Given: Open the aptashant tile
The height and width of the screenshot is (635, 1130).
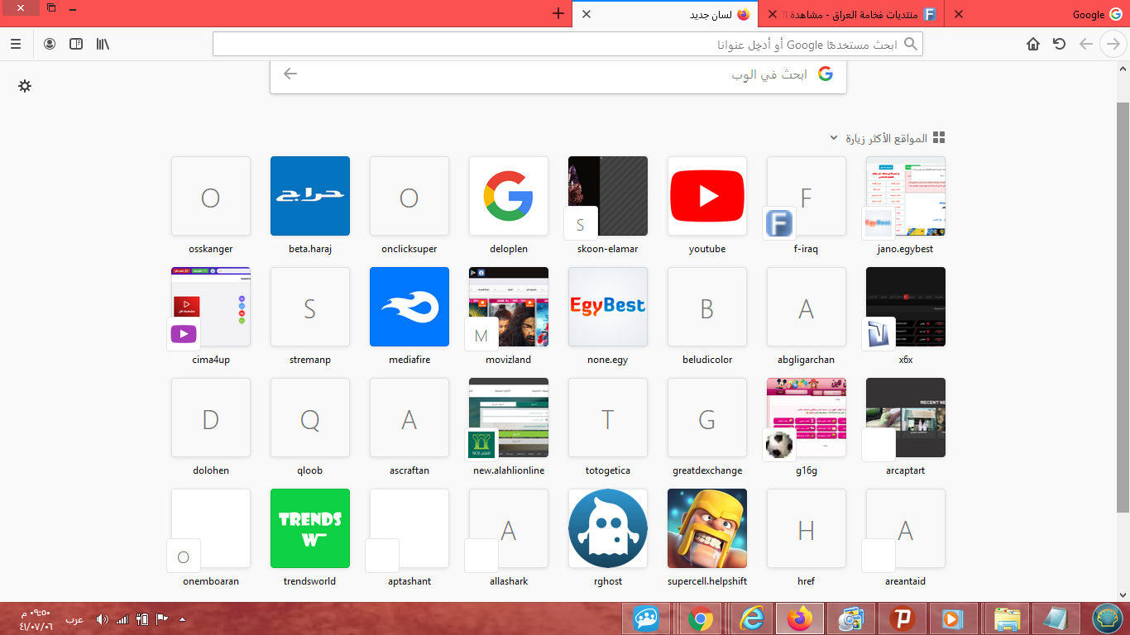Looking at the screenshot, I should pyautogui.click(x=409, y=528).
